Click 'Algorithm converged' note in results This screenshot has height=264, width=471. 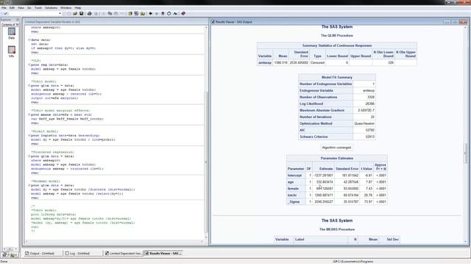[x=336, y=147]
